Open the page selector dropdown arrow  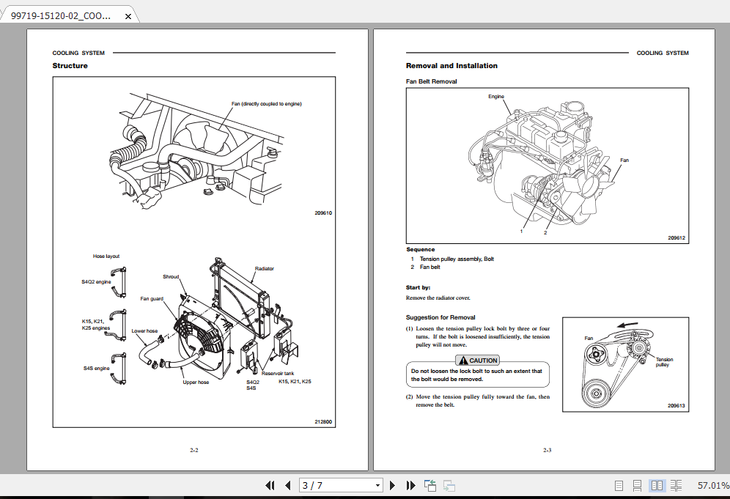pyautogui.click(x=378, y=485)
